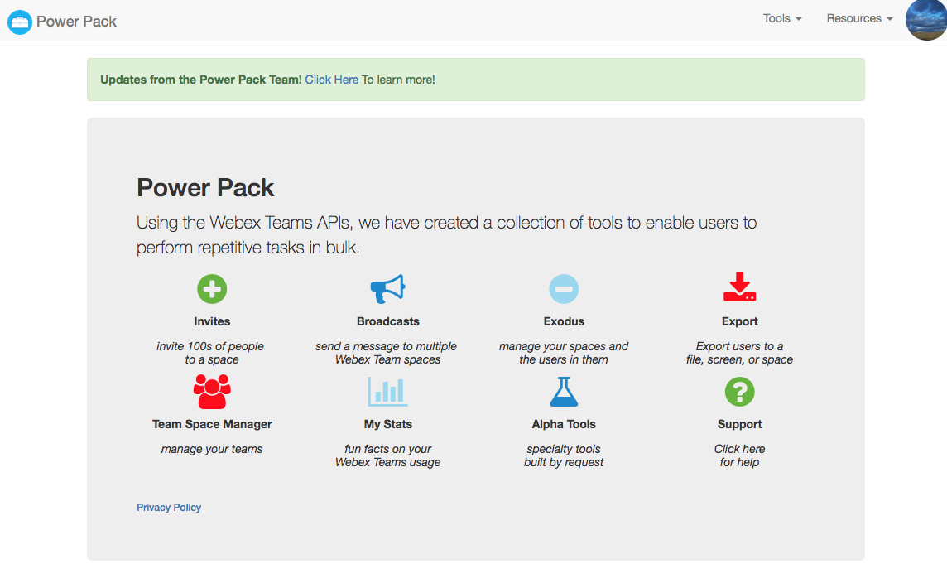
Task: Click the My Stats label
Action: point(387,424)
